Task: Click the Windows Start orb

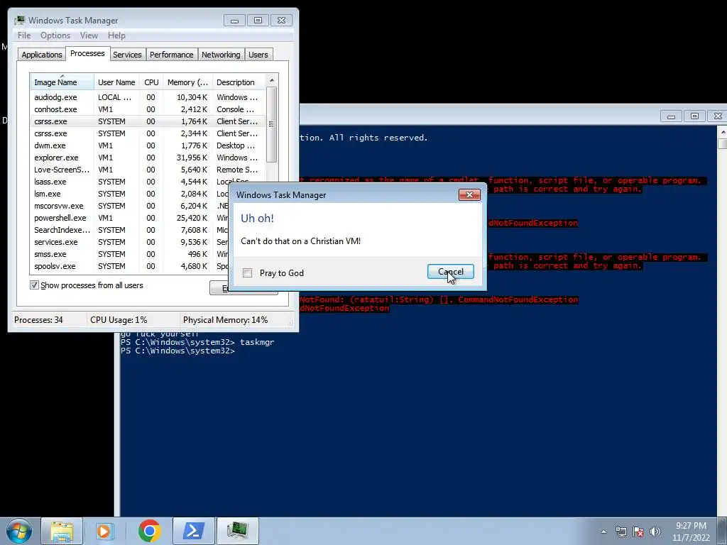Action: click(19, 531)
